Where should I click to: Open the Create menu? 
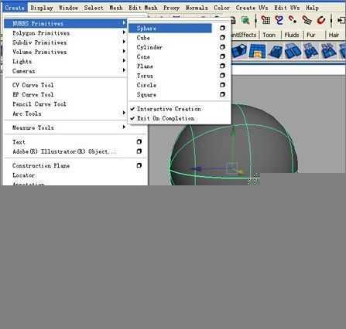point(15,8)
